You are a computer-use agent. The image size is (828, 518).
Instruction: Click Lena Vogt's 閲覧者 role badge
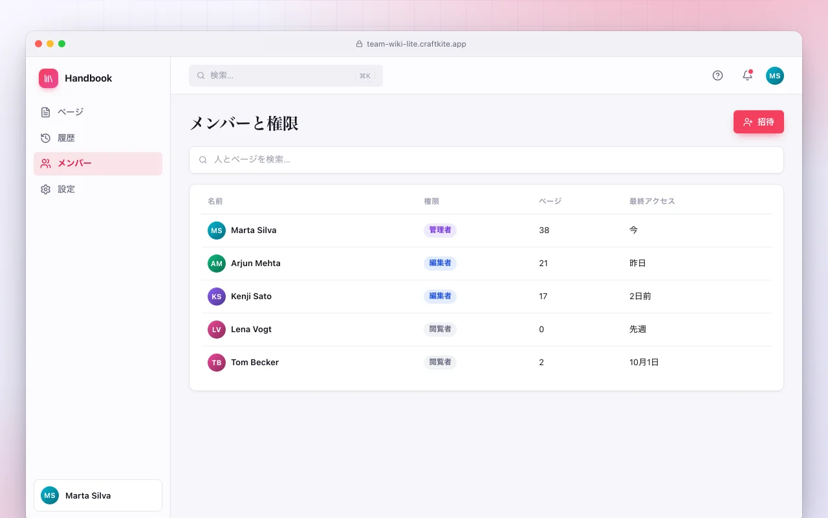(x=440, y=330)
